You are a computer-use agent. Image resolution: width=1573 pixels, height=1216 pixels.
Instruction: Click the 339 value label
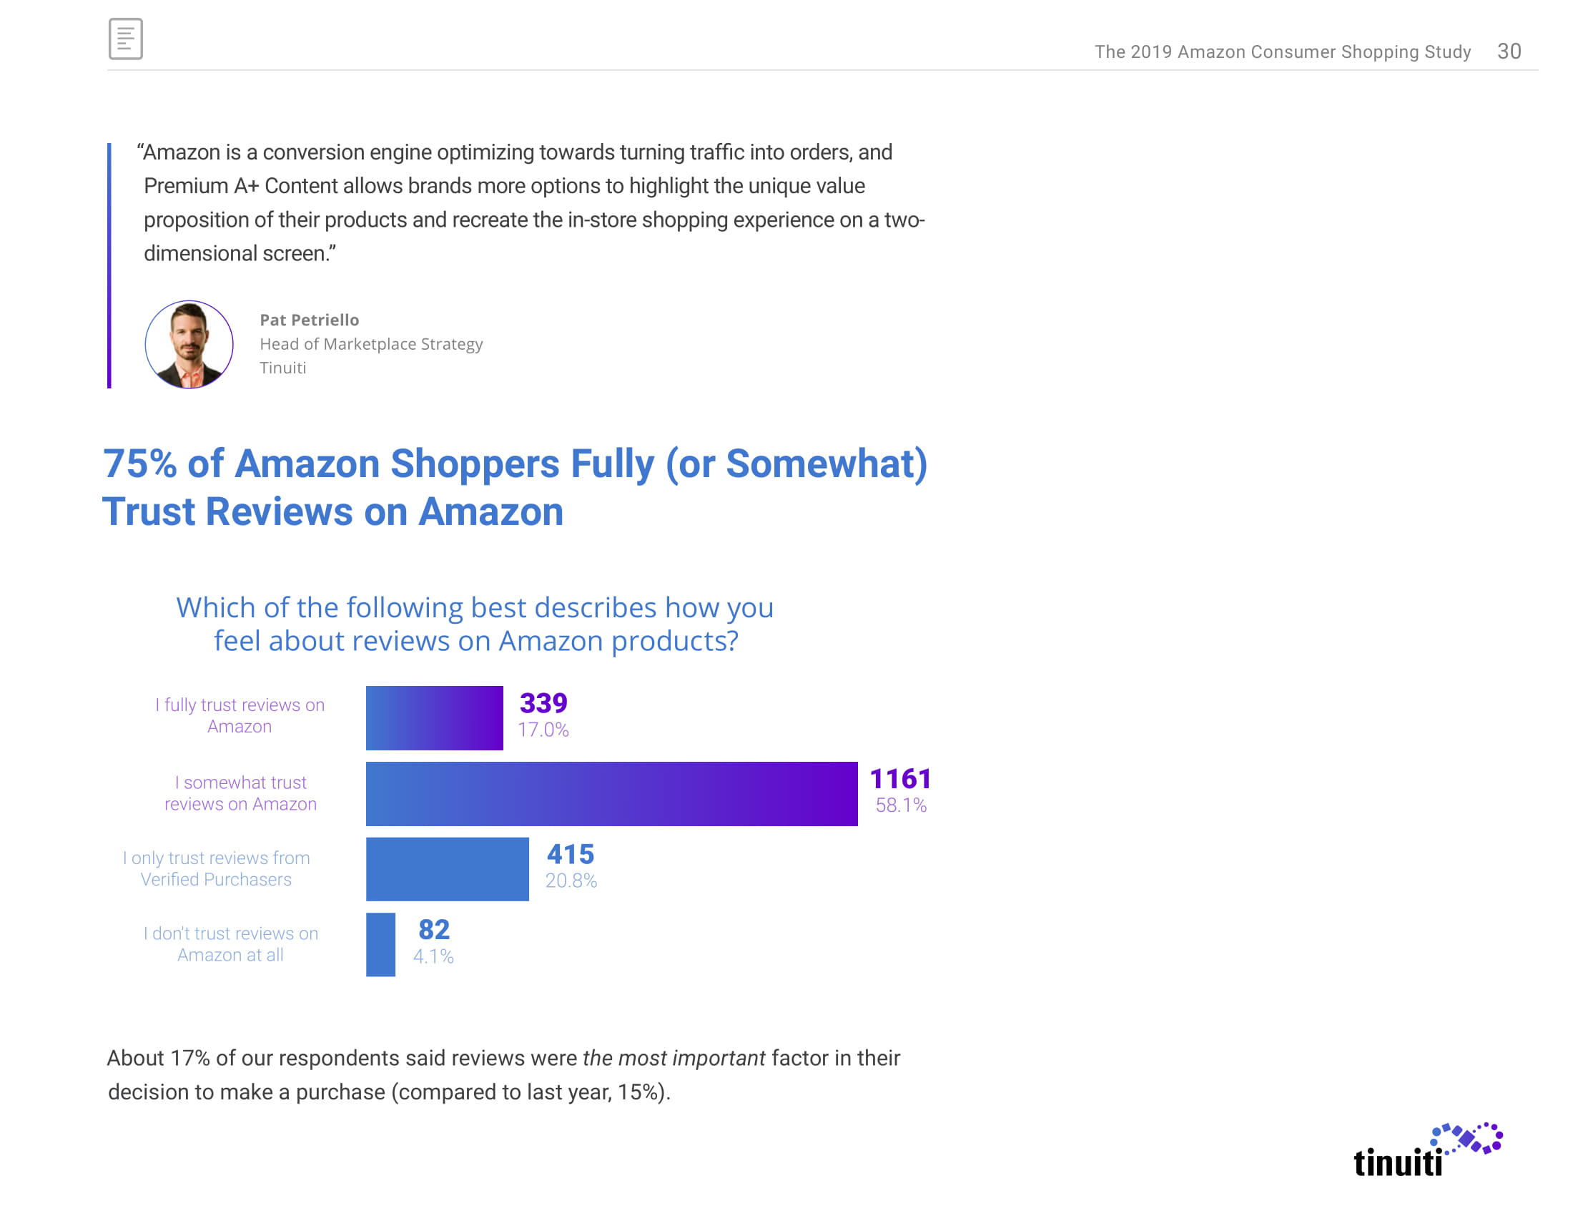(x=543, y=703)
